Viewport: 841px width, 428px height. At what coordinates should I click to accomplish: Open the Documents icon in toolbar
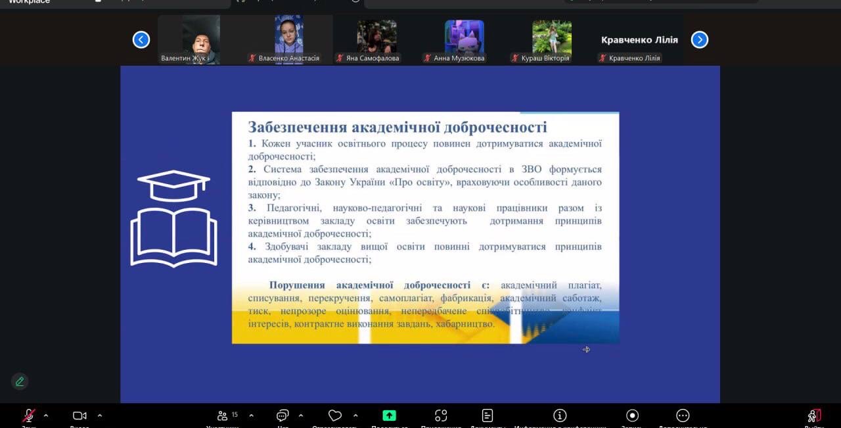488,416
